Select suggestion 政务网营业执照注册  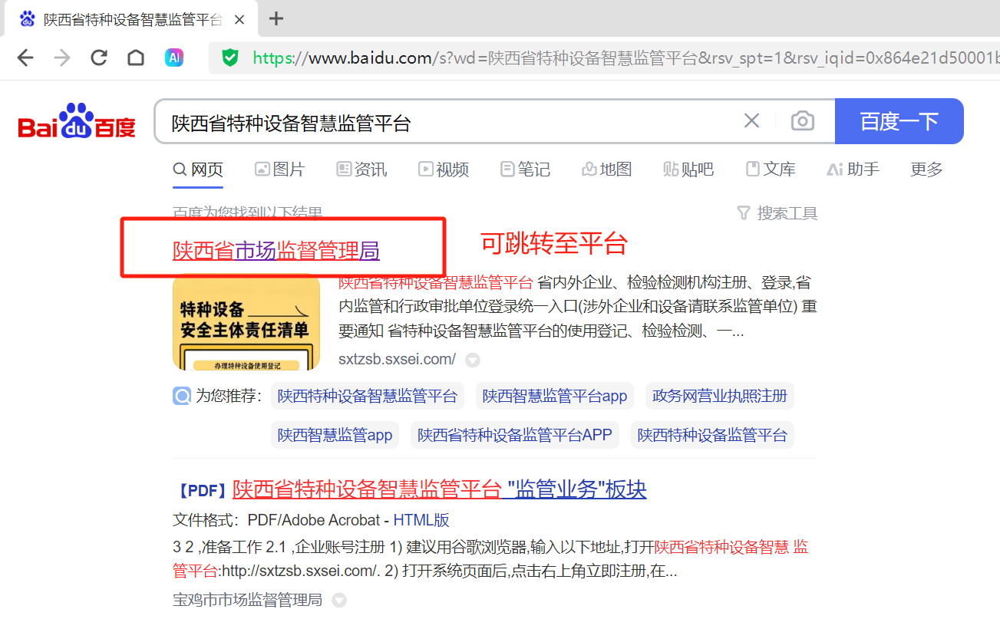point(720,396)
